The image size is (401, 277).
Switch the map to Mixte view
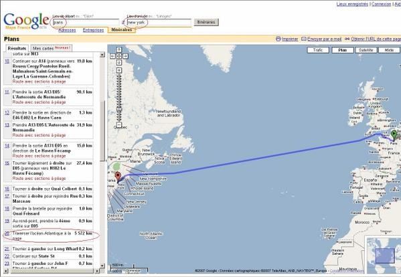tap(389, 50)
